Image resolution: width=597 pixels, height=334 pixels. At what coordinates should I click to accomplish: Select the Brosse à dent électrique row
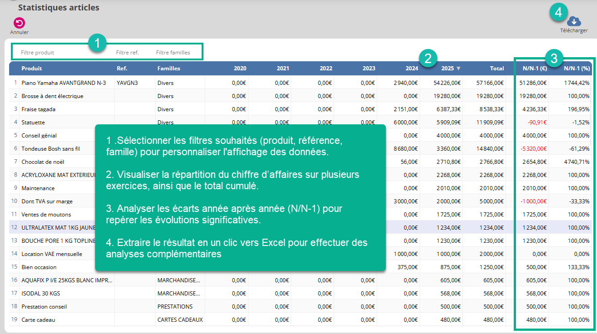click(52, 96)
